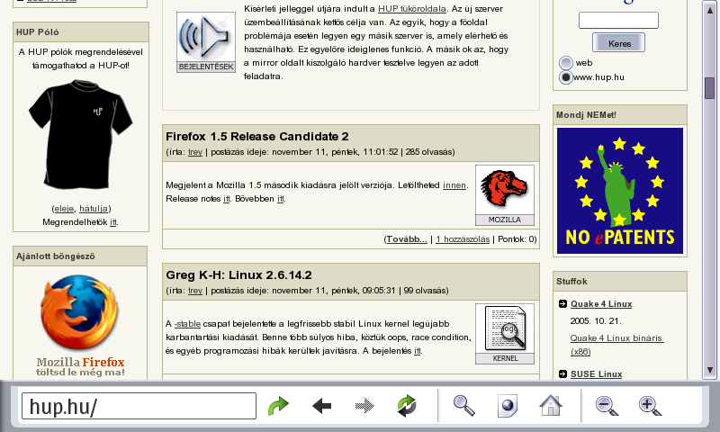Open the 1 hozzászólás comments link
720x432 pixels.
tap(463, 239)
